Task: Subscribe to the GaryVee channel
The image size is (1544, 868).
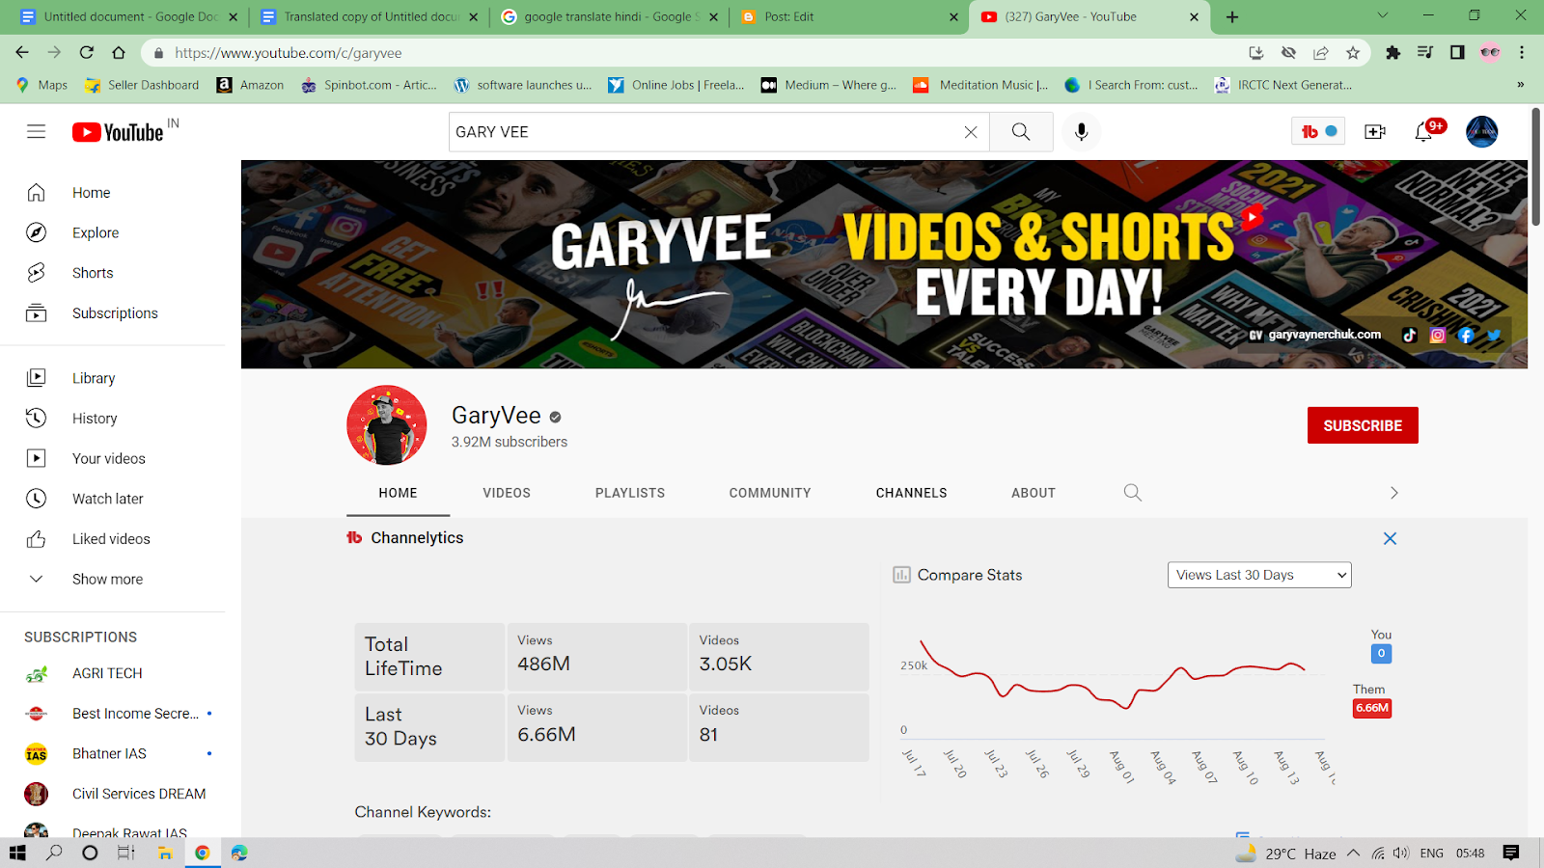Action: (1363, 425)
